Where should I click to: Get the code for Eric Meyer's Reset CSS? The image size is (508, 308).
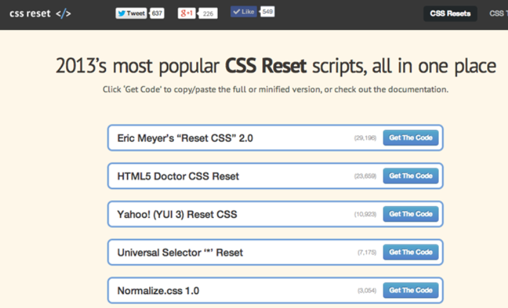coord(410,138)
